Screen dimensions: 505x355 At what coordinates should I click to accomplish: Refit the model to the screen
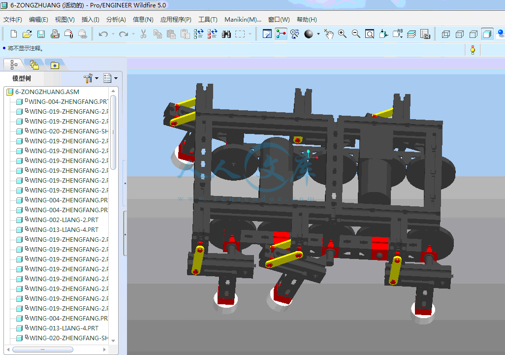370,34
